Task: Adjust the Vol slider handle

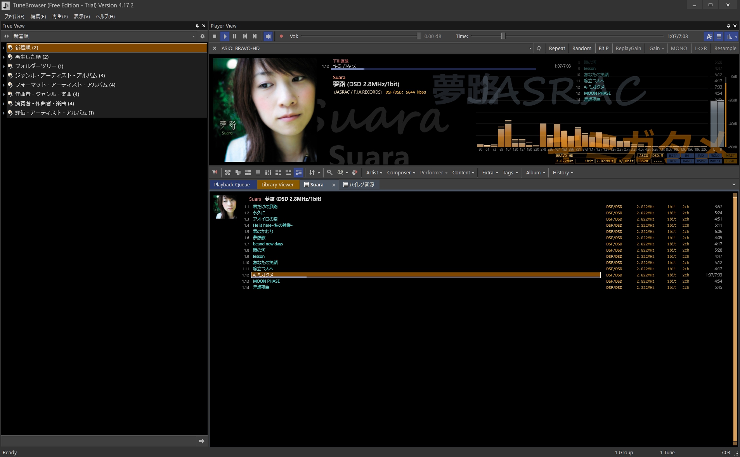Action: (418, 36)
